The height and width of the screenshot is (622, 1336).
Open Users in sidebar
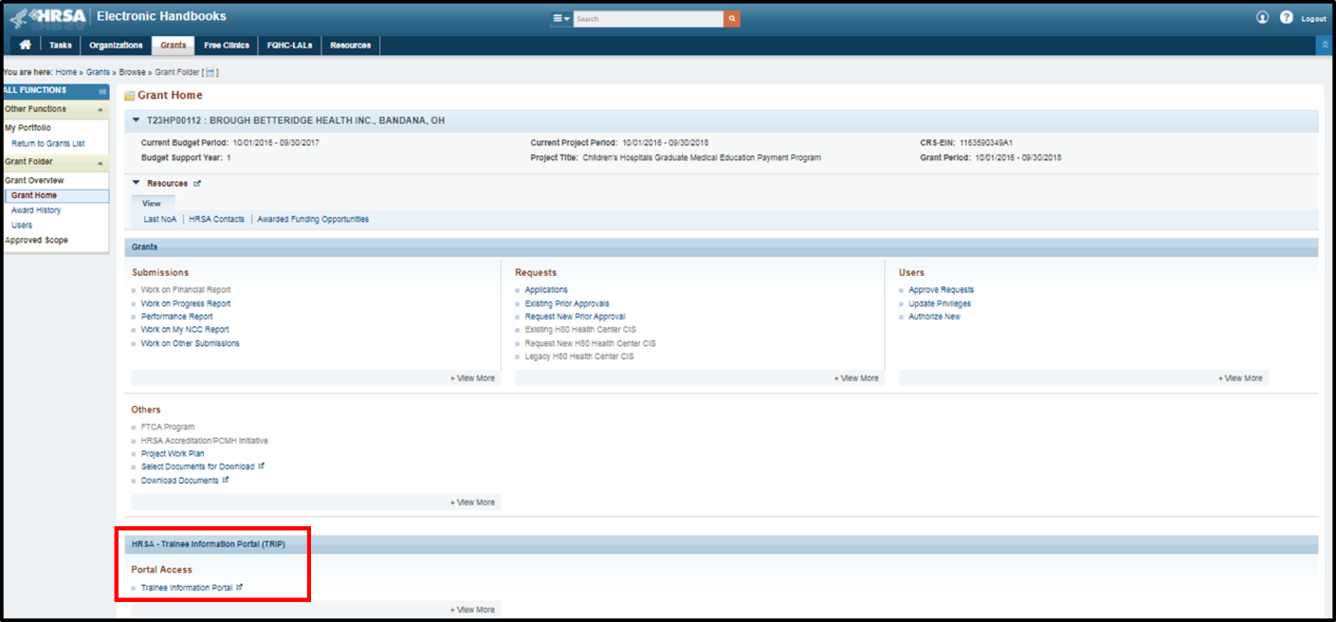22,226
